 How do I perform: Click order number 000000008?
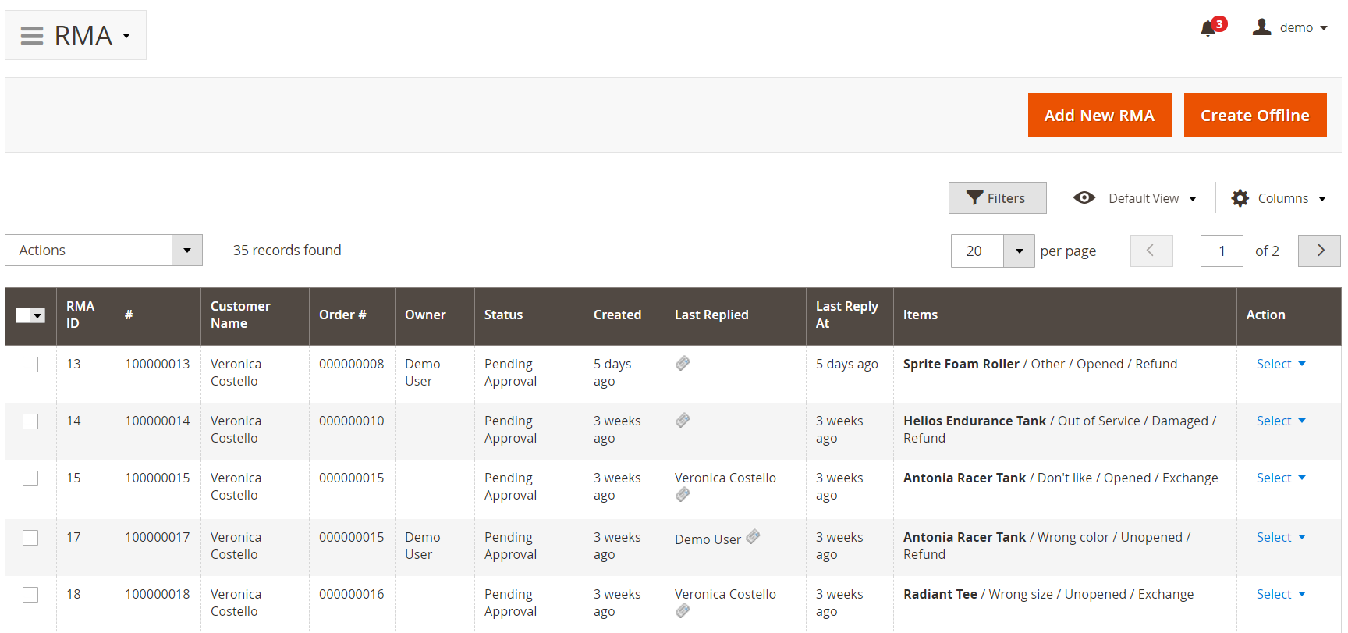pos(351,364)
